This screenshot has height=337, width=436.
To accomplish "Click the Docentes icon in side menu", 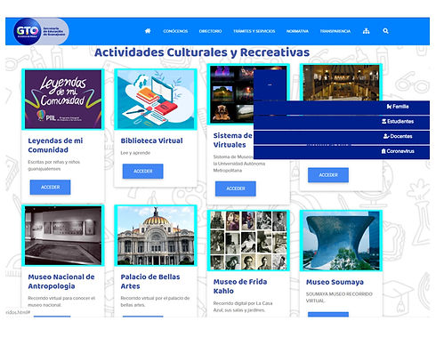I will pos(386,136).
